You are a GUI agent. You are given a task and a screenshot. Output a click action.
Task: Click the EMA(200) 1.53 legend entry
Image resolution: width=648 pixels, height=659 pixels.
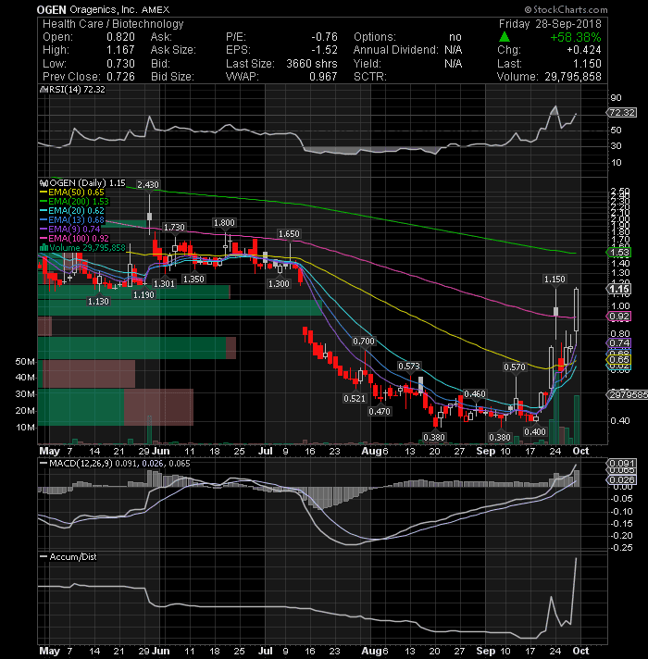tap(75, 202)
